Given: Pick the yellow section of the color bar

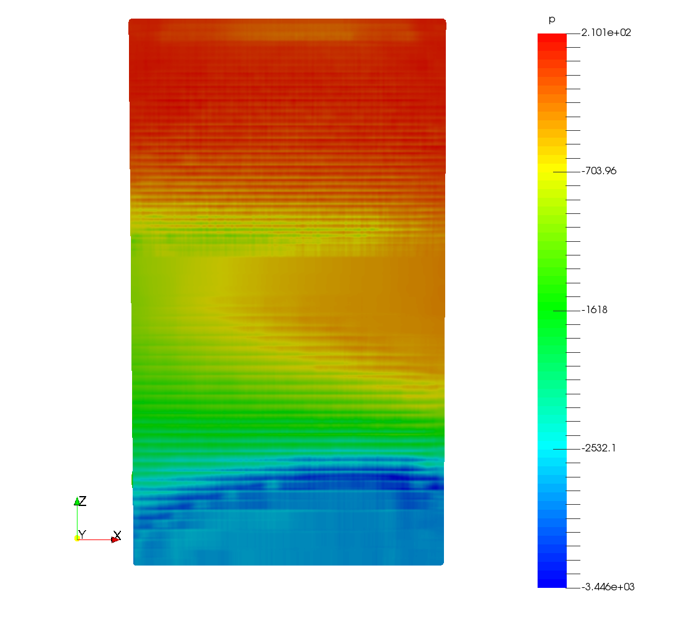Looking at the screenshot, I should 552,171.
